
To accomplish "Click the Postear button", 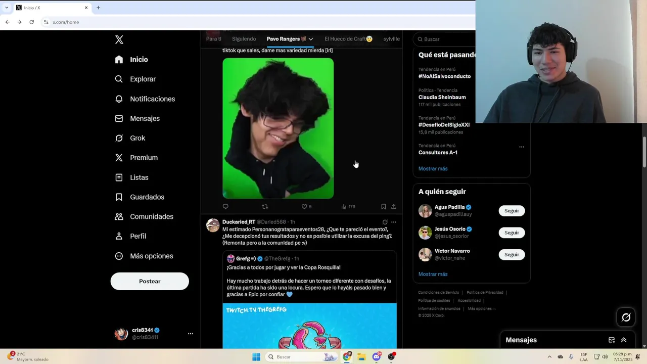I will point(150,281).
